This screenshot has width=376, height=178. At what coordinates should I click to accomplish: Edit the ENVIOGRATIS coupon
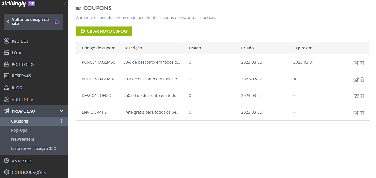click(x=356, y=113)
